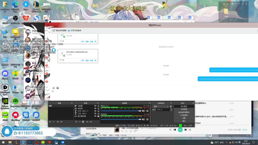This screenshot has width=258, height=145.
Task: Hide the 显示器采集 source with eye icon
Action: [x=95, y=116]
